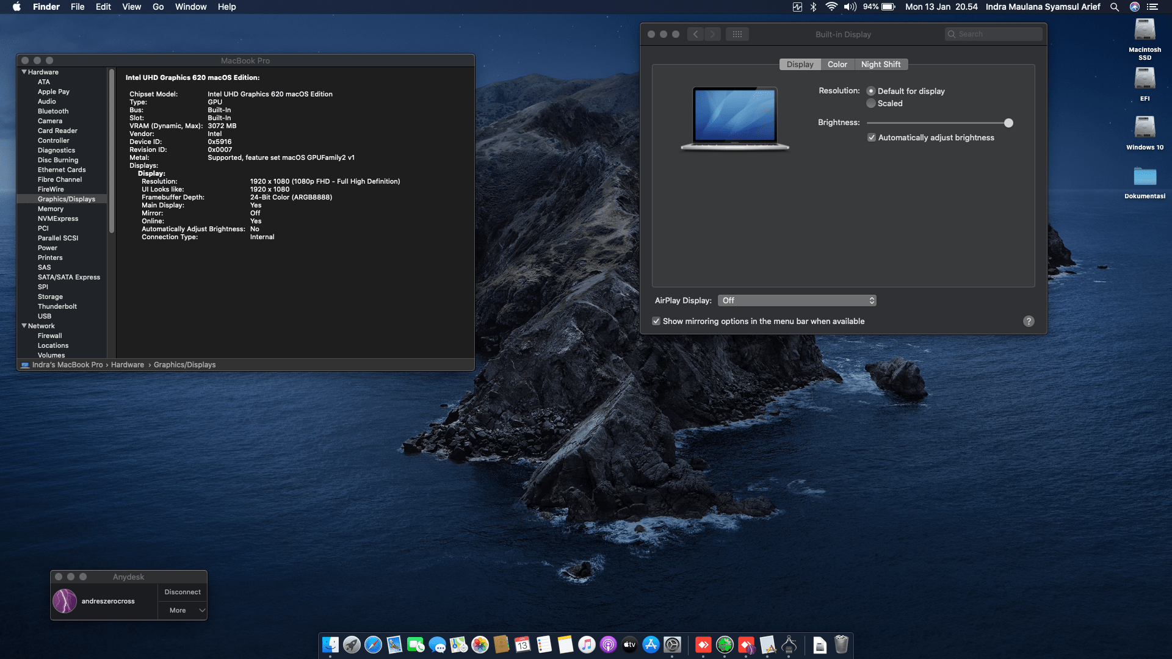Click the Siri icon in the menu bar
The width and height of the screenshot is (1172, 659).
pos(1135,7)
